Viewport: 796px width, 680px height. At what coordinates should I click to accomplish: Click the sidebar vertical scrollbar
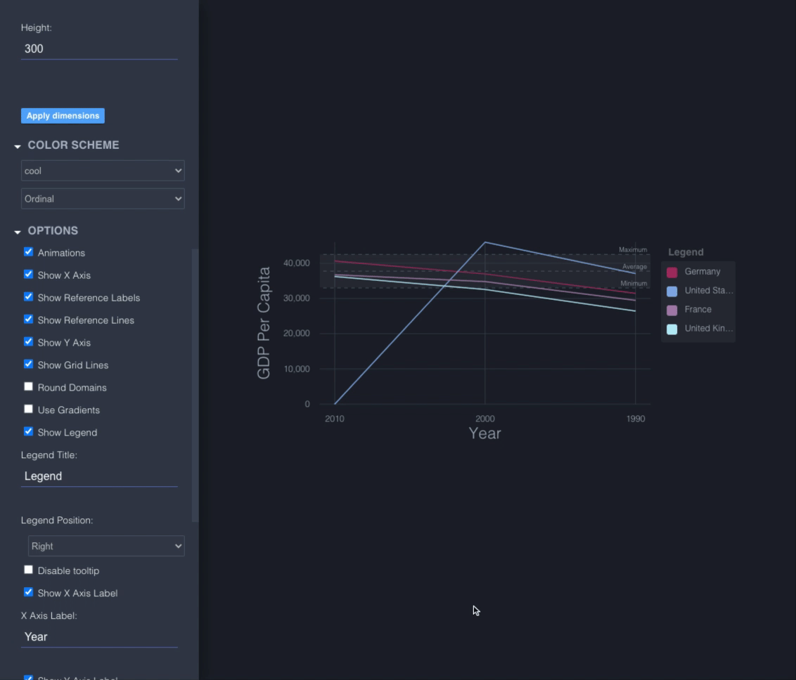[x=195, y=386]
